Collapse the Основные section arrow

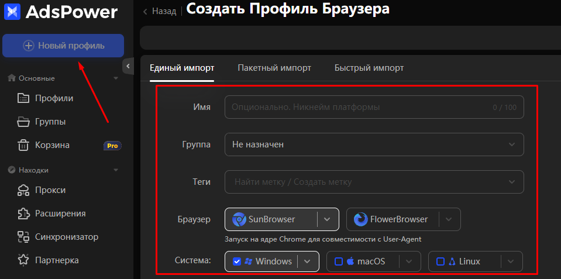point(116,78)
